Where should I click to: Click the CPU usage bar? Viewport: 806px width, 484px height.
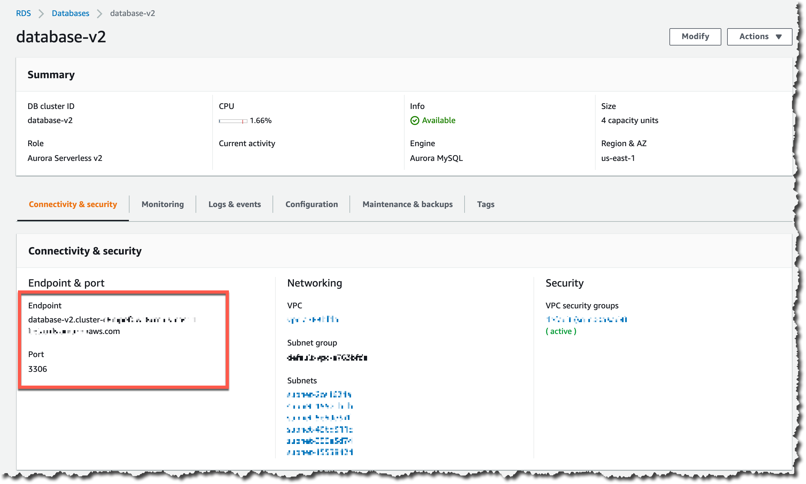pos(233,121)
